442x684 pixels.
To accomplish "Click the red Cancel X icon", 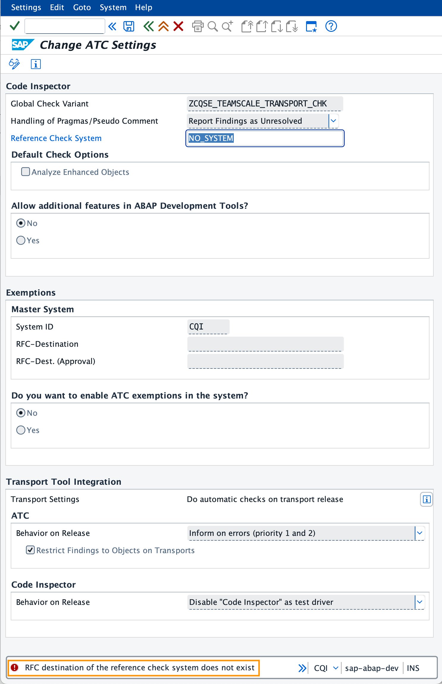I will tap(178, 26).
